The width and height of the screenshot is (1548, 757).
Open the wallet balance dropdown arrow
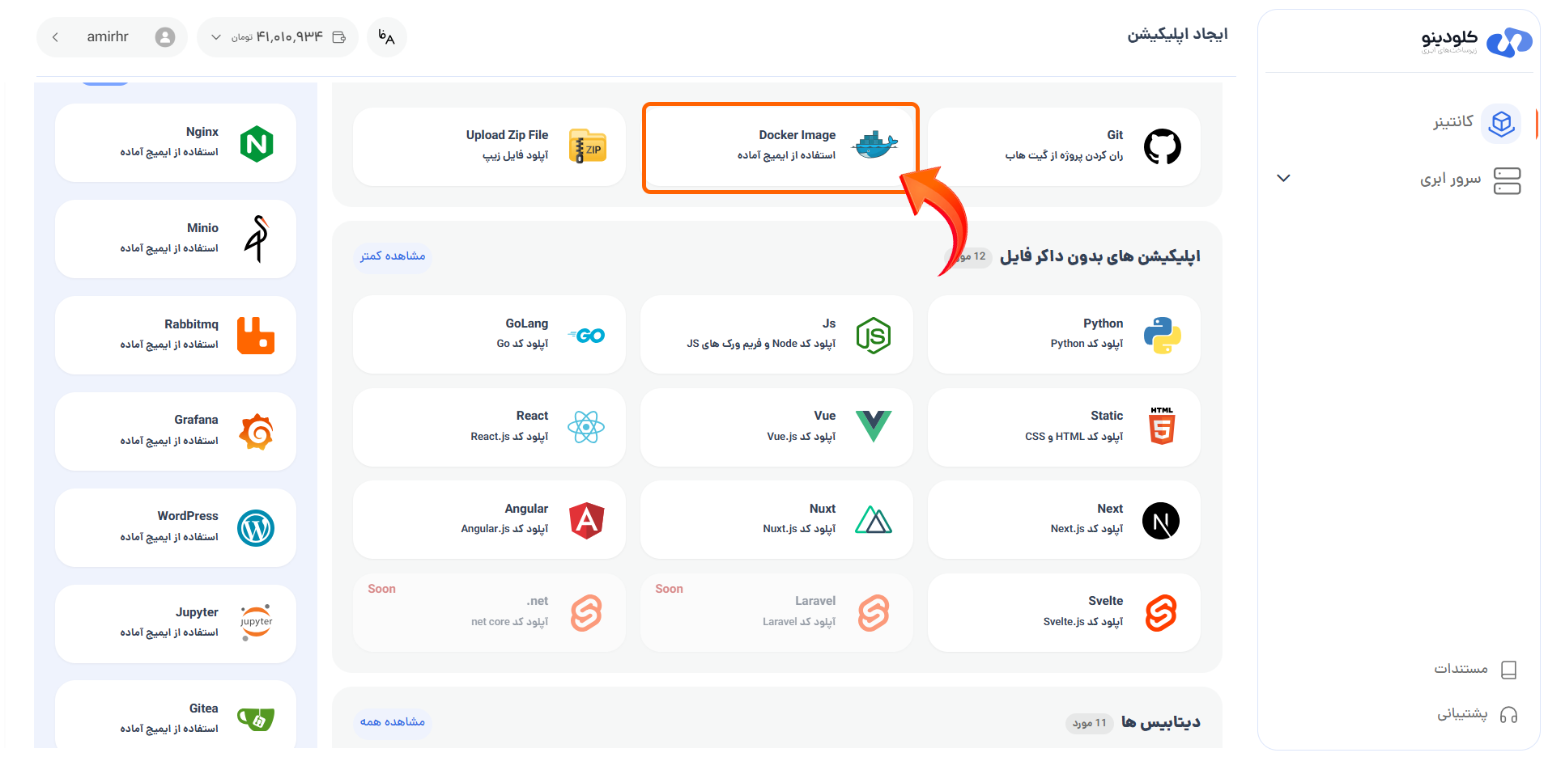tap(215, 37)
